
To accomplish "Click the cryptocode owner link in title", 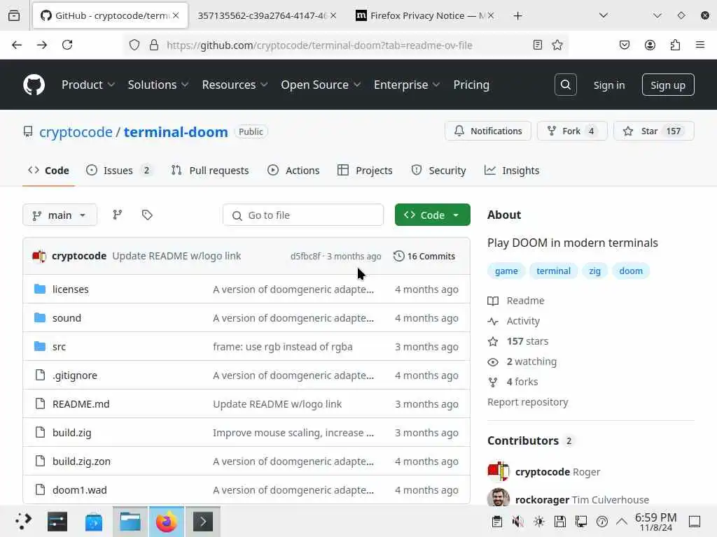I will point(76,132).
